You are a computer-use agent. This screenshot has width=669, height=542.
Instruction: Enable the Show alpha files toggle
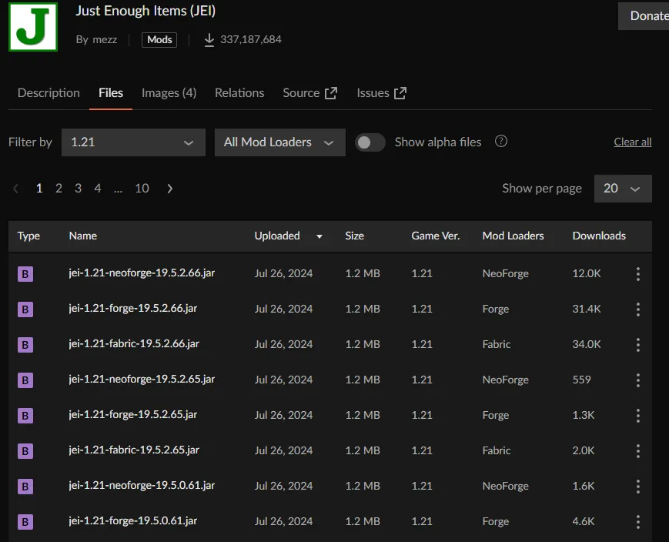(370, 142)
